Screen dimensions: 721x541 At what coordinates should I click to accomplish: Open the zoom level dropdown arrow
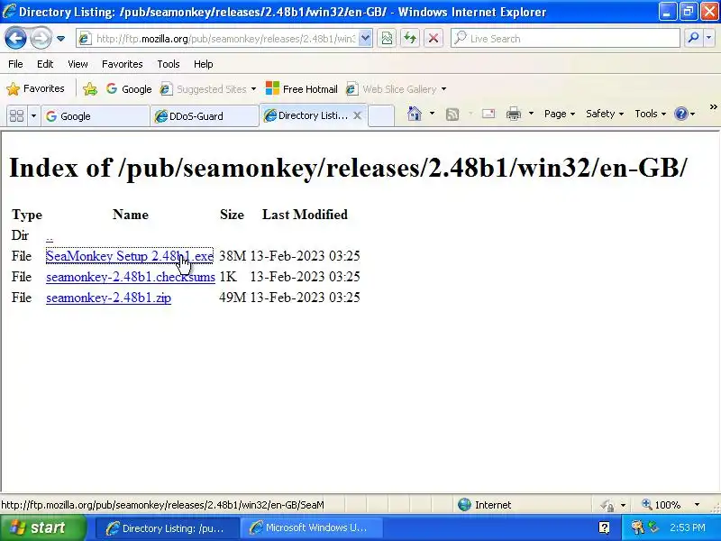(x=697, y=505)
